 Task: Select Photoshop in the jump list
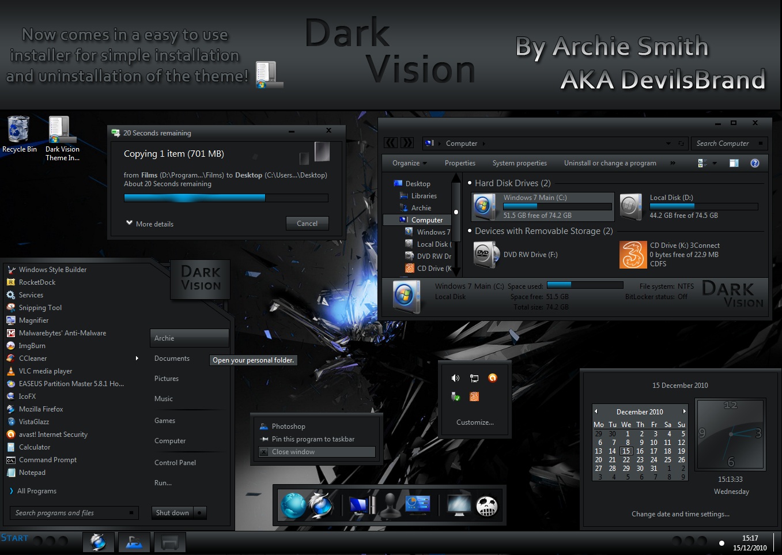[317, 426]
